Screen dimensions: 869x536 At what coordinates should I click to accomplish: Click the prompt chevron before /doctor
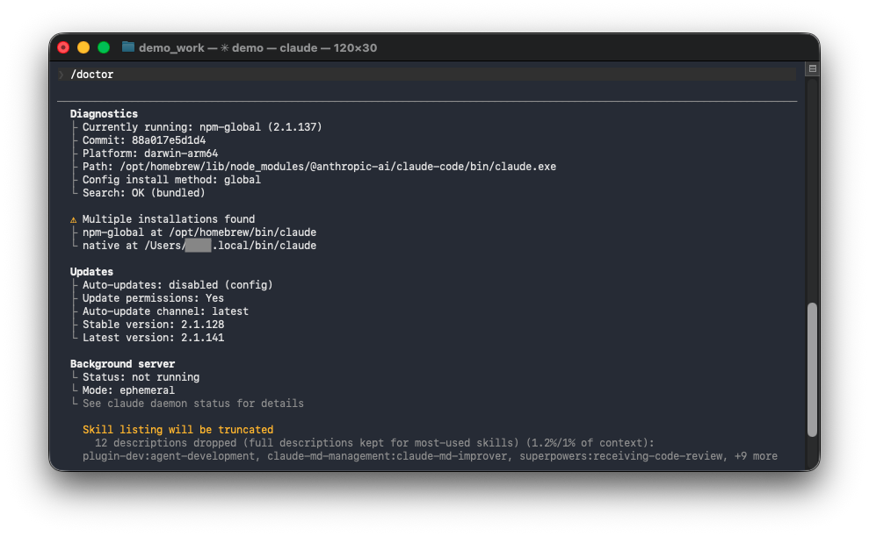click(x=61, y=74)
